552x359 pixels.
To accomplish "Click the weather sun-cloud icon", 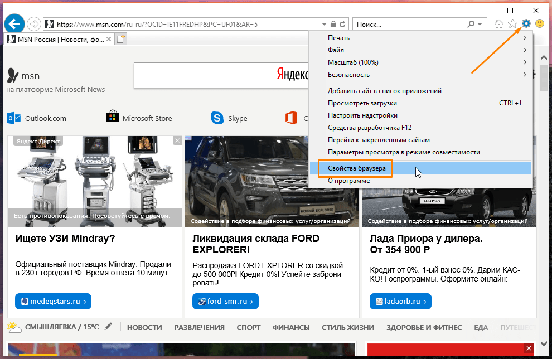I will [14, 327].
